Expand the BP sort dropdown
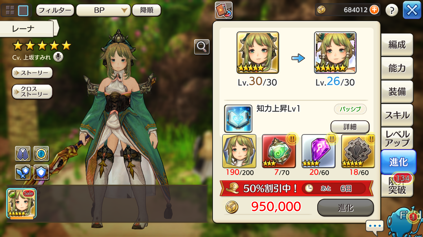The width and height of the screenshot is (423, 237). pyautogui.click(x=103, y=10)
